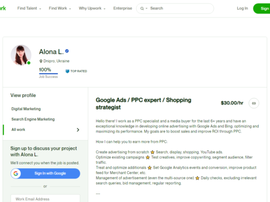The height and width of the screenshot is (202, 270).
Task: Expand the All work chevron arrow
Action: (78, 130)
